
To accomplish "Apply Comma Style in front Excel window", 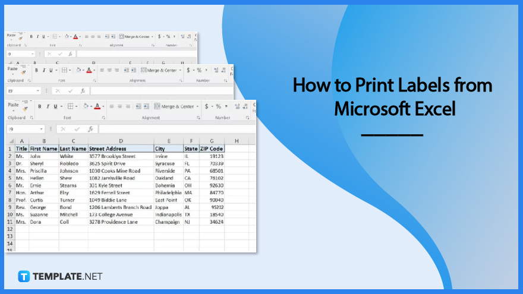I will coord(226,106).
